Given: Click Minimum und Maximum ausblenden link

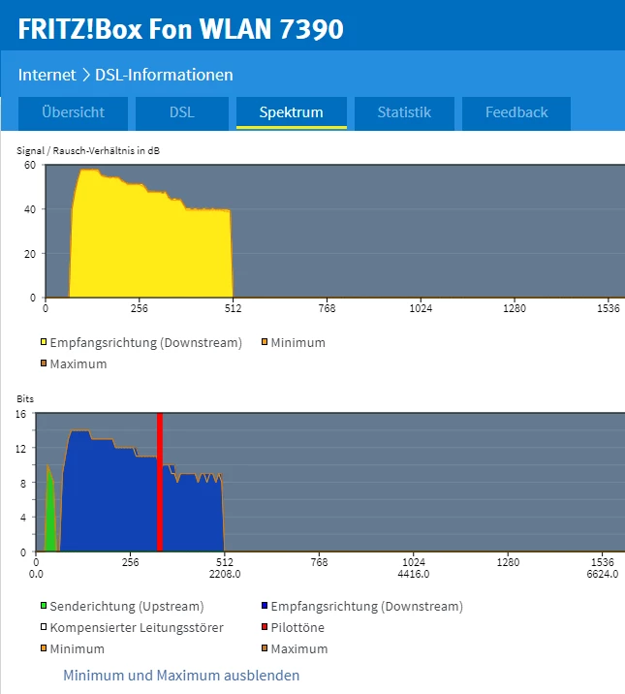Looking at the screenshot, I should click(181, 676).
